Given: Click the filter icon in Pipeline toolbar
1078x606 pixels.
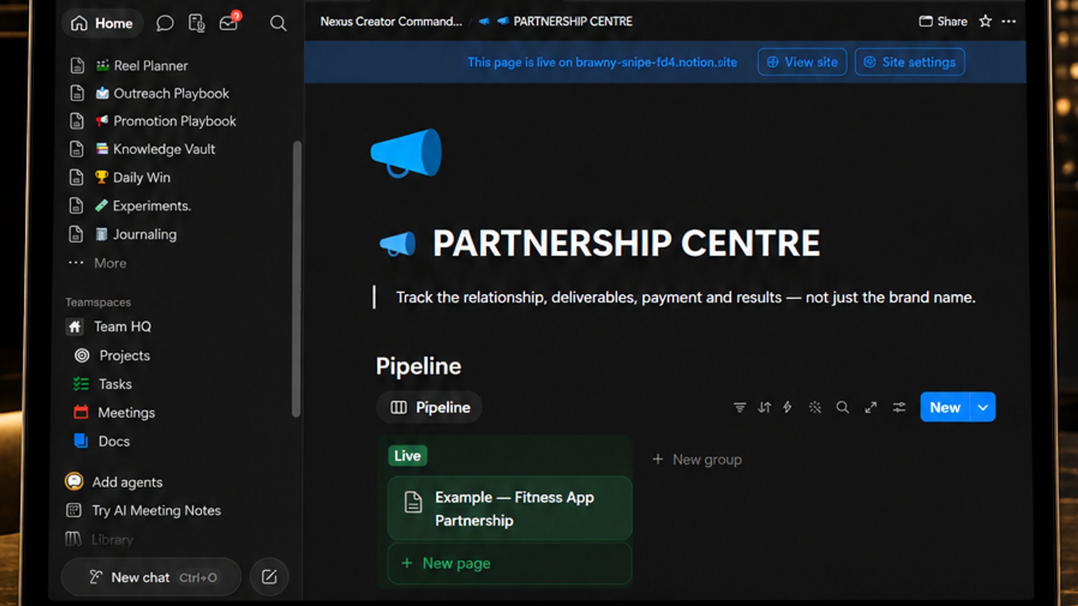Looking at the screenshot, I should pyautogui.click(x=740, y=407).
